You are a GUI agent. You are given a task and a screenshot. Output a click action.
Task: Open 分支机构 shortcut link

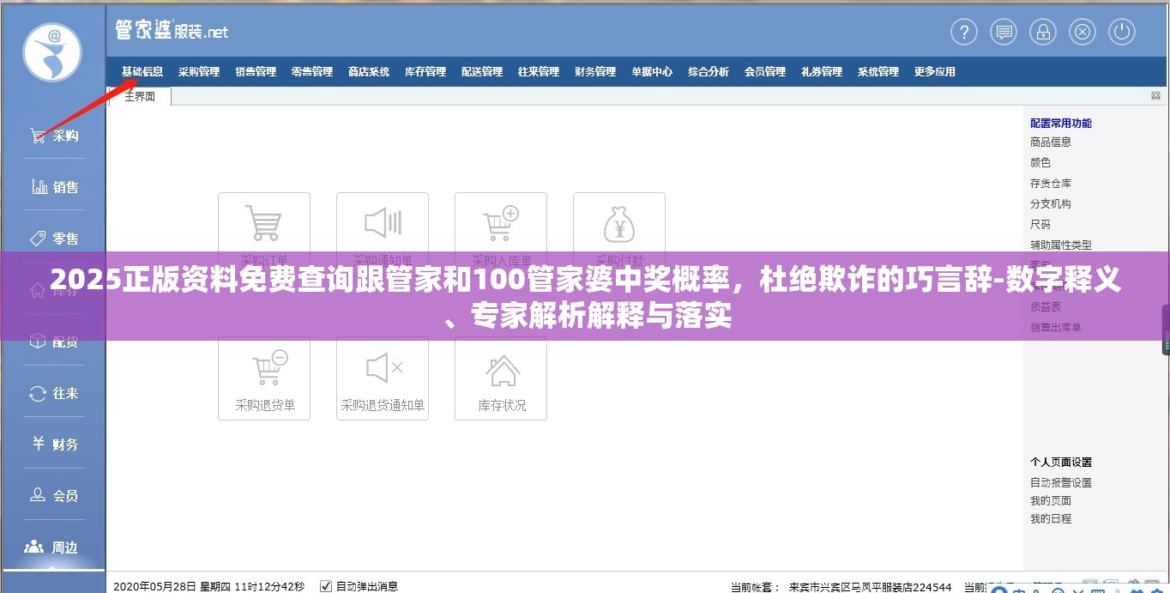click(1051, 203)
